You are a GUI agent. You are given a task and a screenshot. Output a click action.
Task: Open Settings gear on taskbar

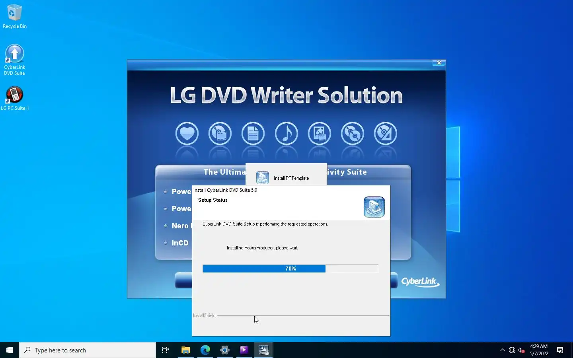224,350
